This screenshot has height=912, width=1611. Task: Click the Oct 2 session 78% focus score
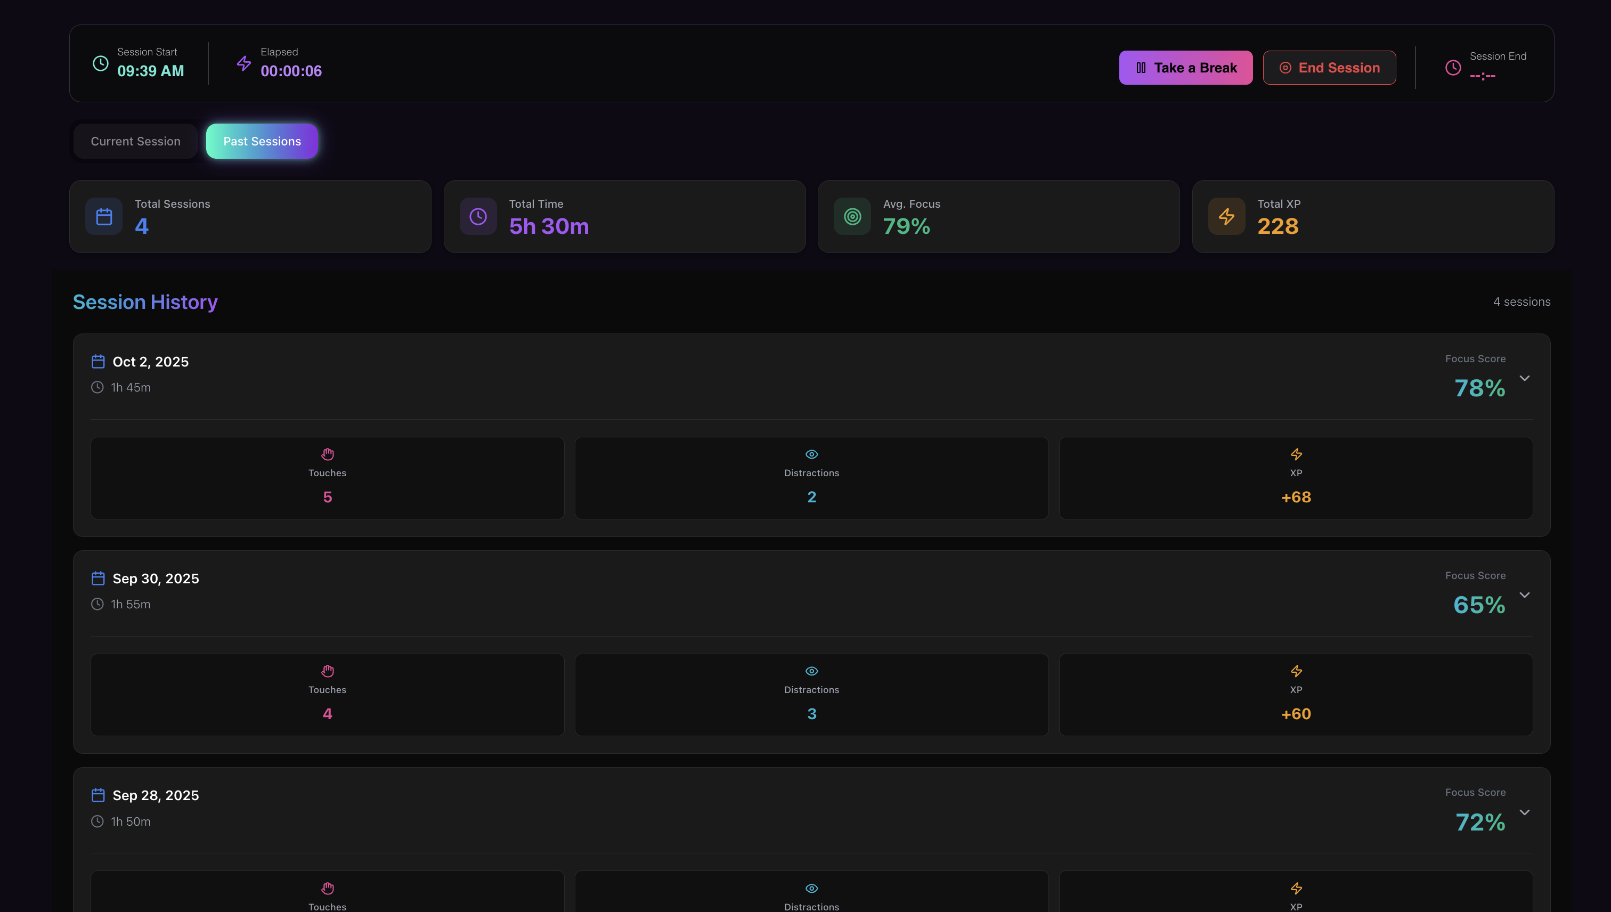[1479, 388]
